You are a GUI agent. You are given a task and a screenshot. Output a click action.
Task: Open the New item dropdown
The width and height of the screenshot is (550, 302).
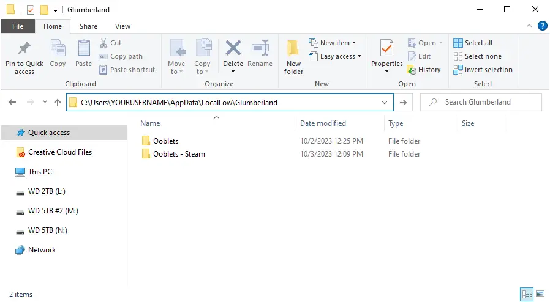pyautogui.click(x=332, y=43)
